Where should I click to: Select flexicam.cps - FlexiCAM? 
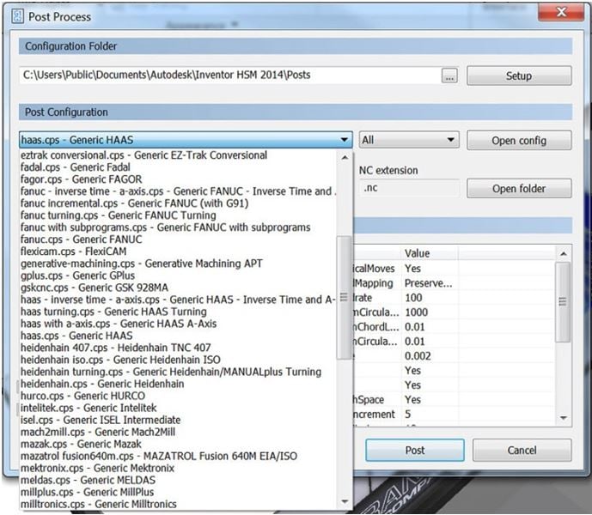(x=178, y=251)
